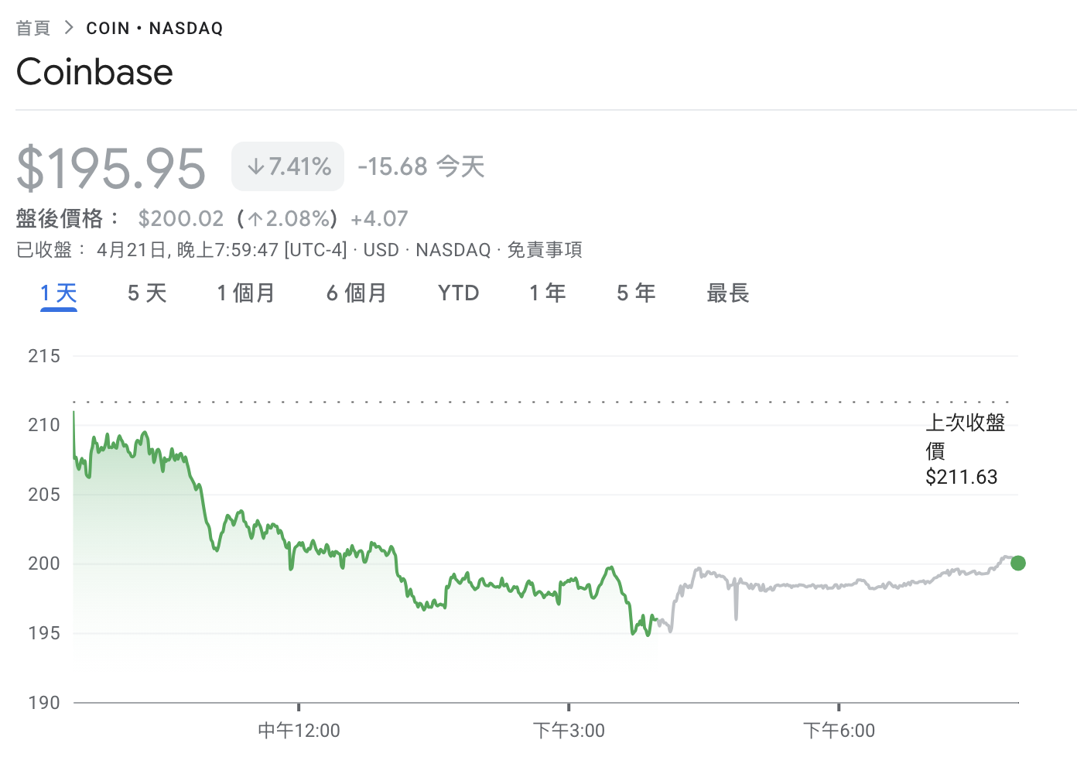Click the COIN · NASDAQ breadcrumb
Viewport: 1077px width, 757px height.
click(x=155, y=29)
